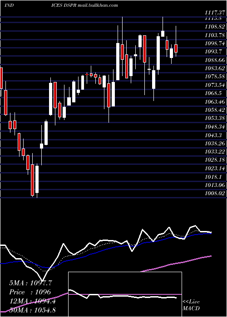Click the 1023.14 price axis label
The width and height of the screenshot is (227, 317).
pos(215,168)
